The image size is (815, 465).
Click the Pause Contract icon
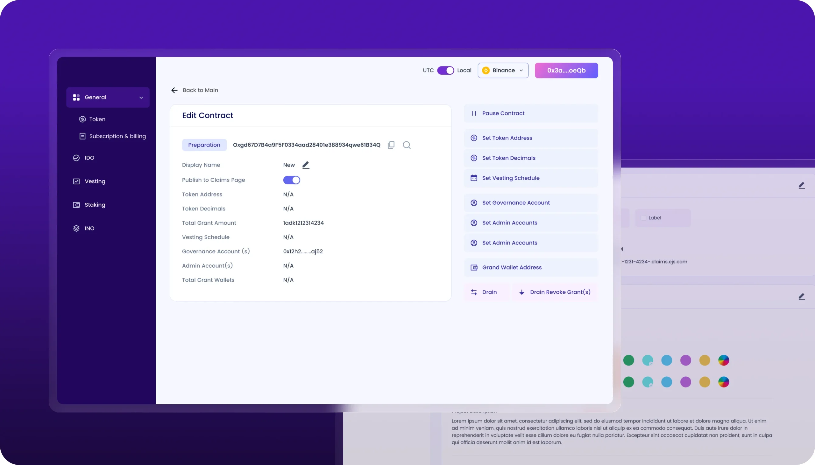click(x=474, y=113)
